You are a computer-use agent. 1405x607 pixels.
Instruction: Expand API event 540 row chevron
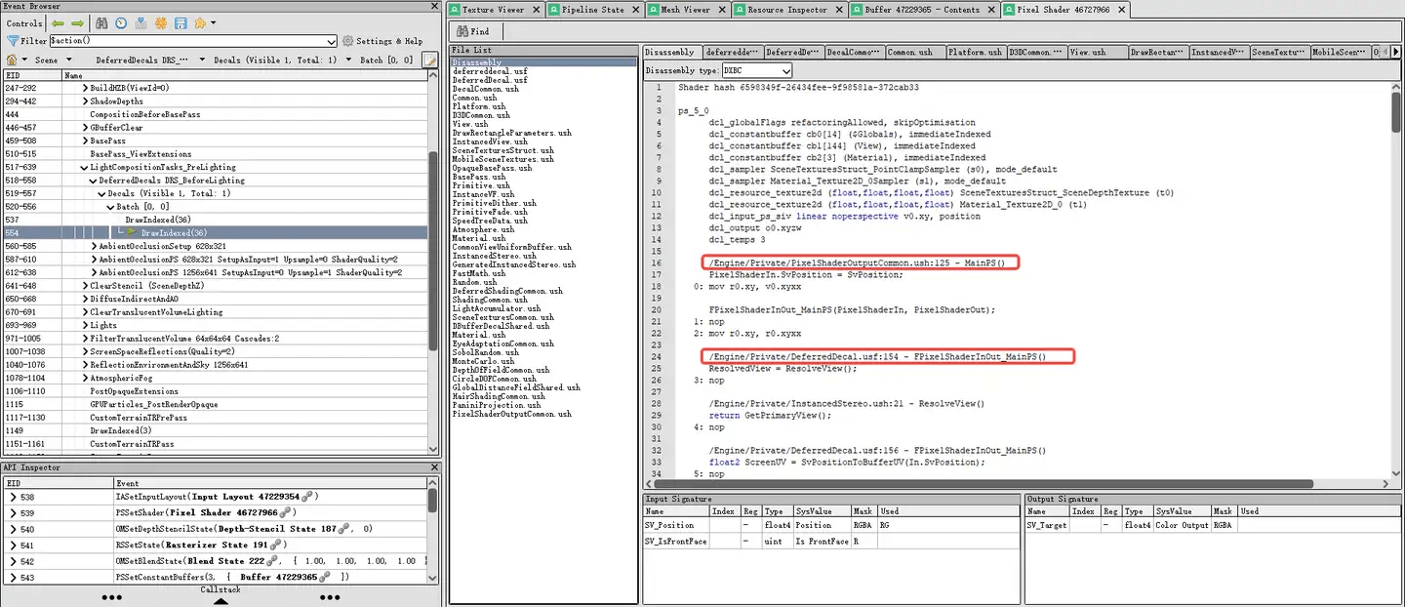tap(13, 528)
